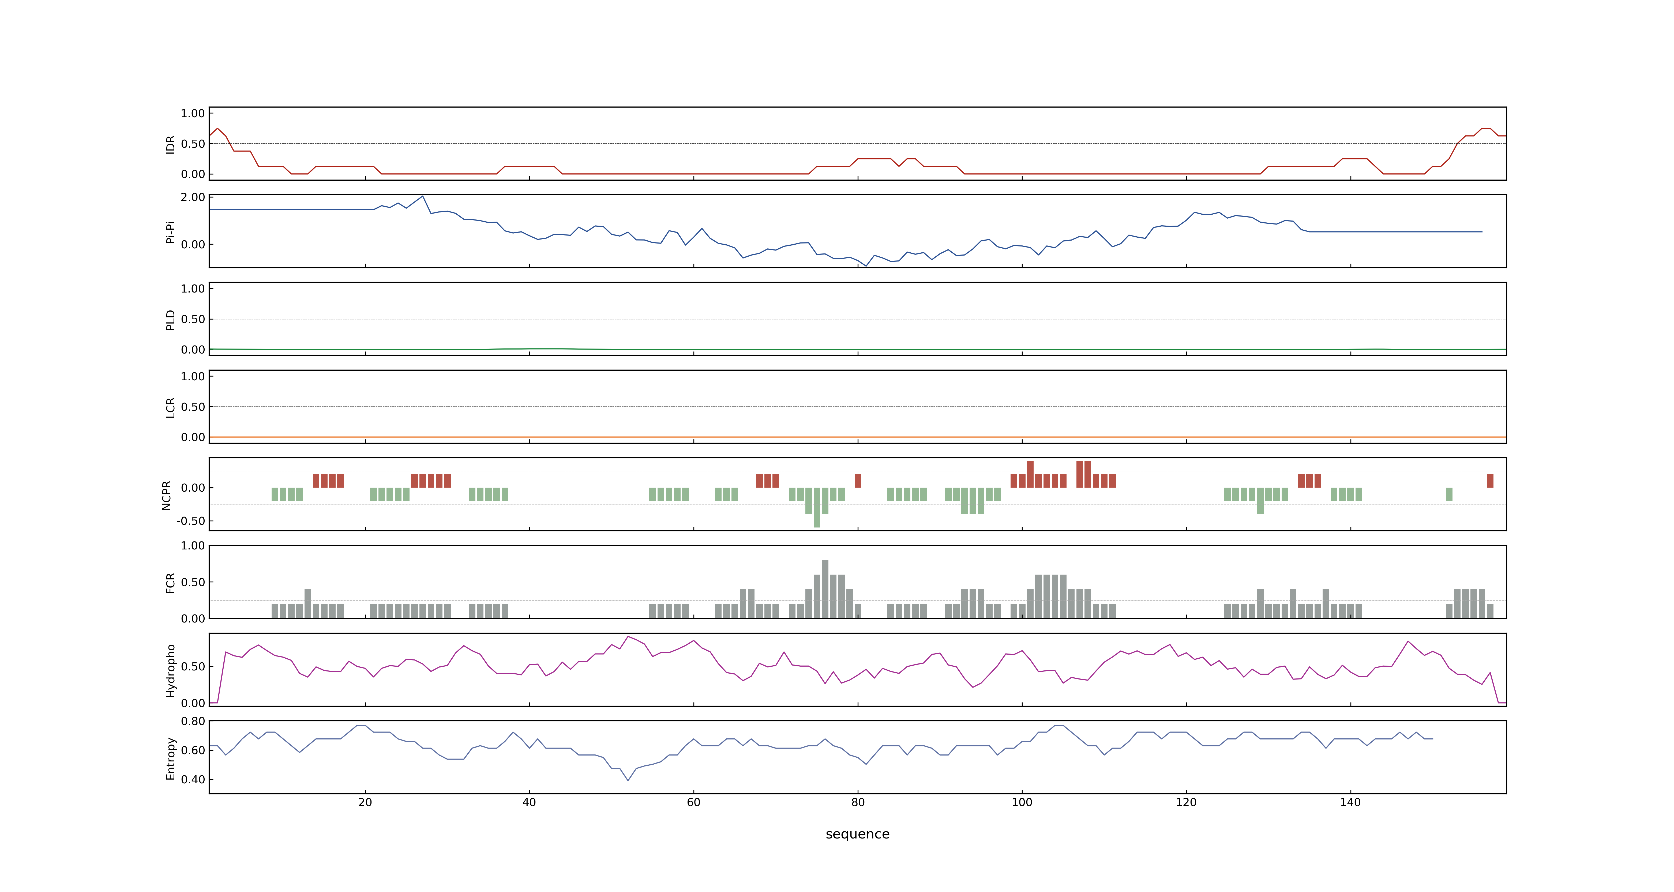Select x-axis tick label 60
This screenshot has width=1674, height=892.
(x=693, y=802)
